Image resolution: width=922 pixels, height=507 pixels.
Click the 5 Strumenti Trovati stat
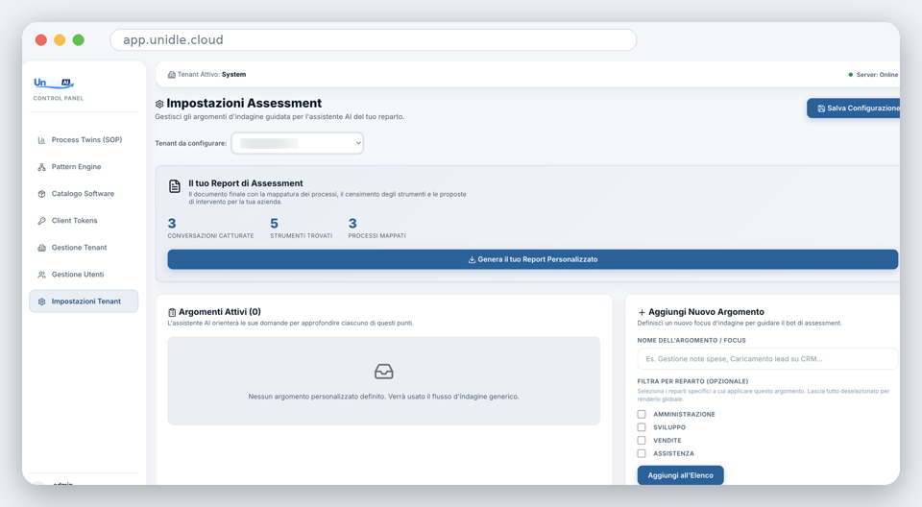coord(301,228)
